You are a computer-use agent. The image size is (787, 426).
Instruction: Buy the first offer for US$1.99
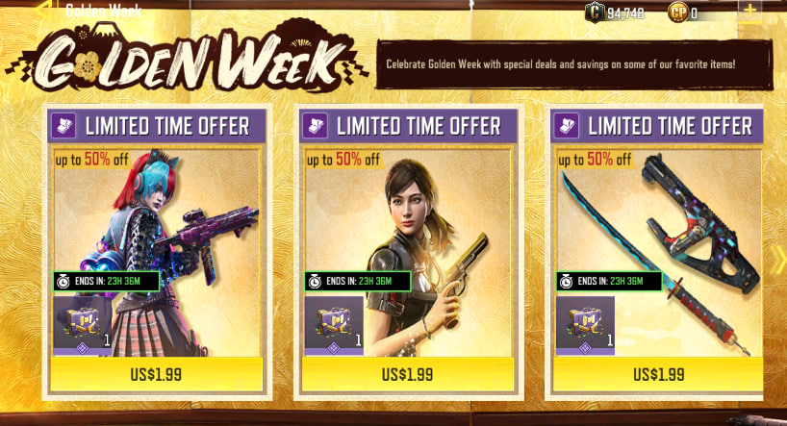pos(156,374)
